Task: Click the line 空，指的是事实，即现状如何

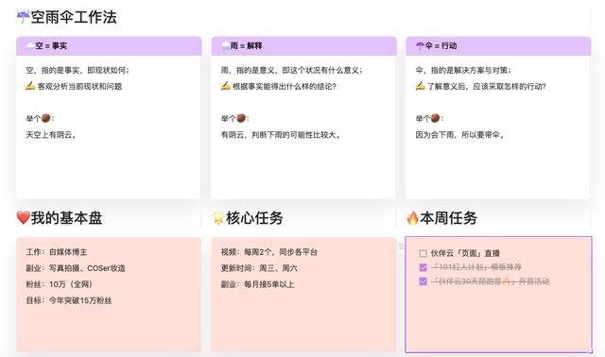Action: point(78,70)
